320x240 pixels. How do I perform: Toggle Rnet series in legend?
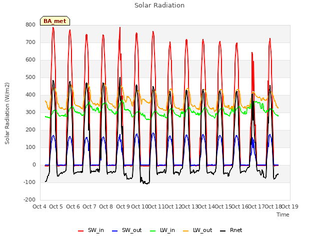pyautogui.click(x=231, y=230)
